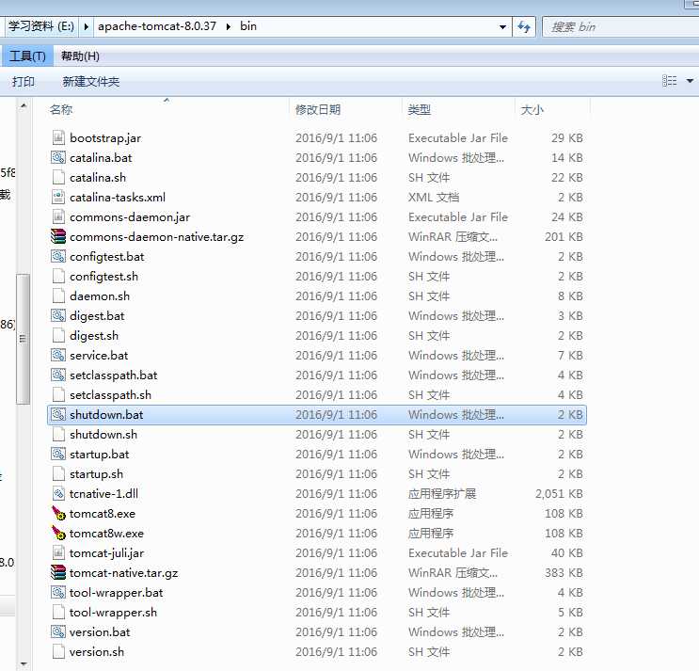
Task: Click the tomcat-native.tar.gz WinRAR icon
Action: point(58,572)
